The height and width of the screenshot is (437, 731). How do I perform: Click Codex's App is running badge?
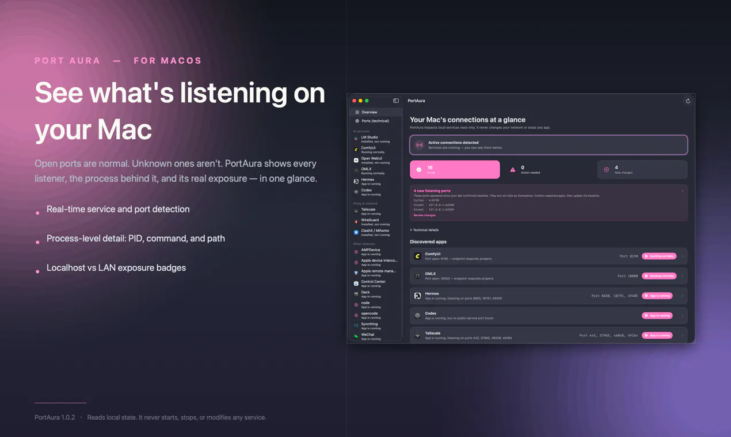point(657,315)
